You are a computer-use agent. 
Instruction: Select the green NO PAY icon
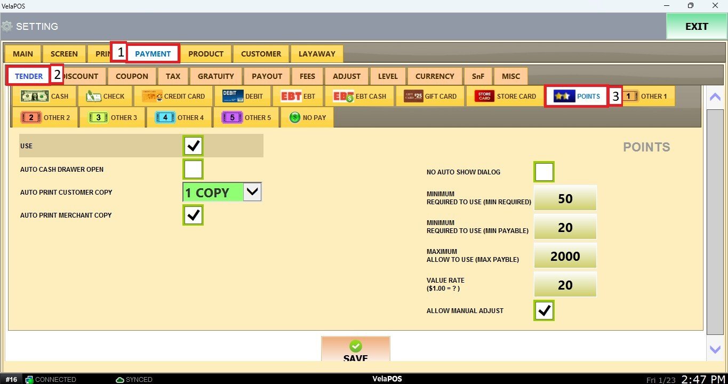click(x=295, y=117)
